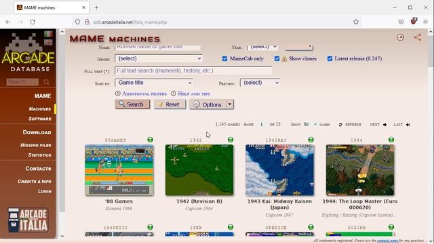Open Download in the sidebar
434x244 pixels.
(37, 132)
